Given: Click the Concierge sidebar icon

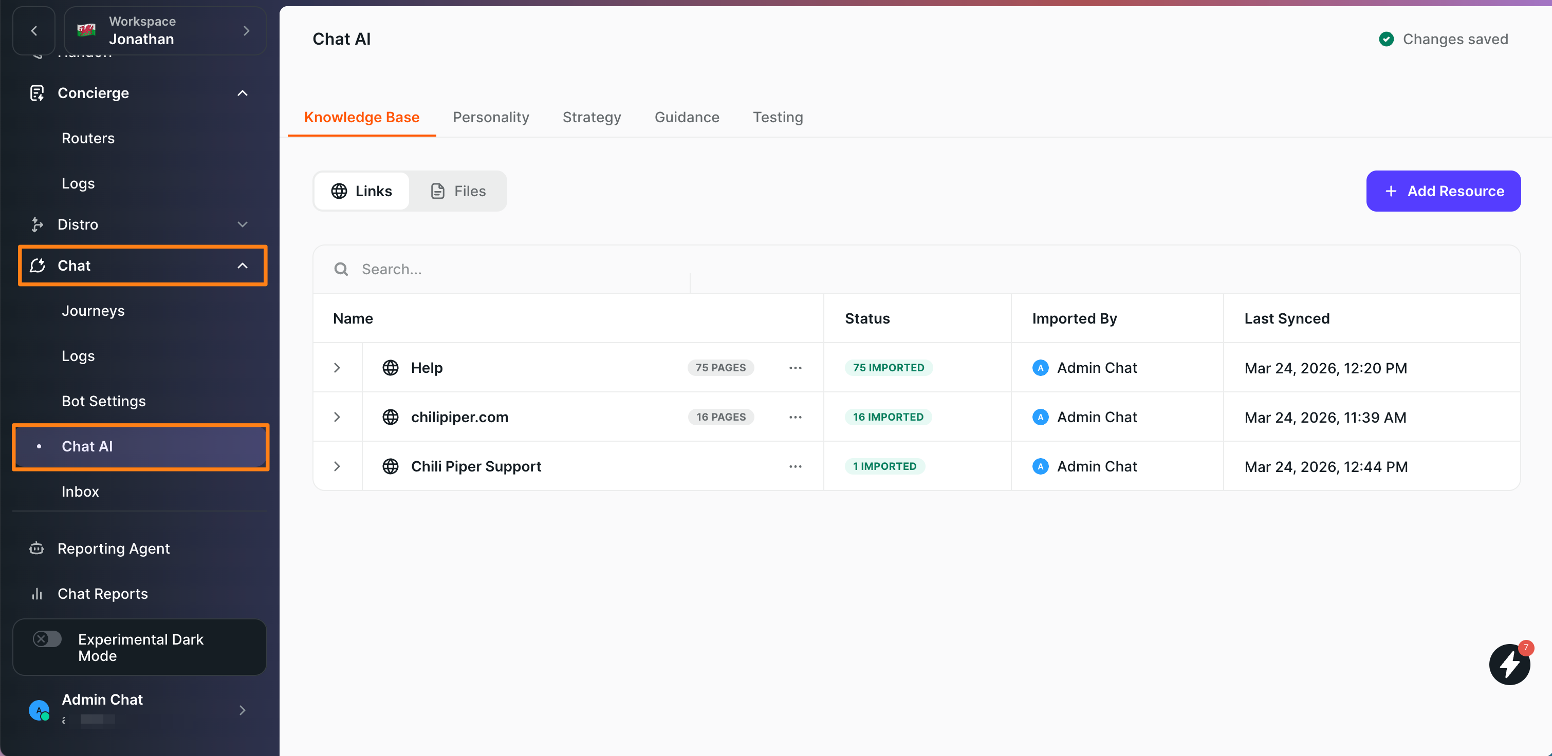Looking at the screenshot, I should [x=38, y=92].
